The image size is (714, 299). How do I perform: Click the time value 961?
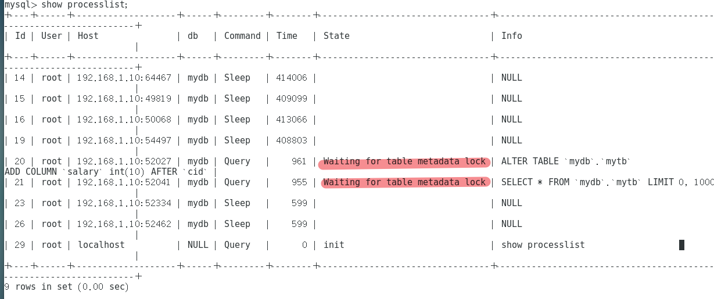click(x=299, y=161)
